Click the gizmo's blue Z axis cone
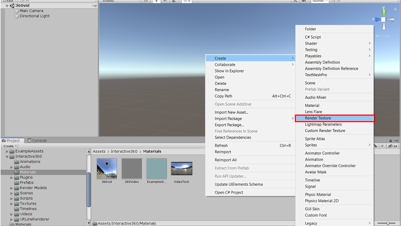The width and height of the screenshot is (401, 226). (x=378, y=19)
